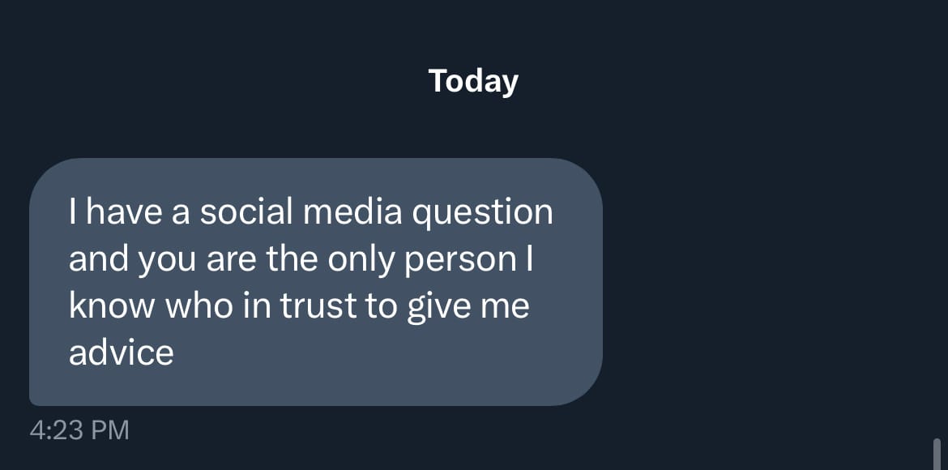This screenshot has width=948, height=470.
Task: Click the word "and" starting second line
Action: tap(98, 259)
